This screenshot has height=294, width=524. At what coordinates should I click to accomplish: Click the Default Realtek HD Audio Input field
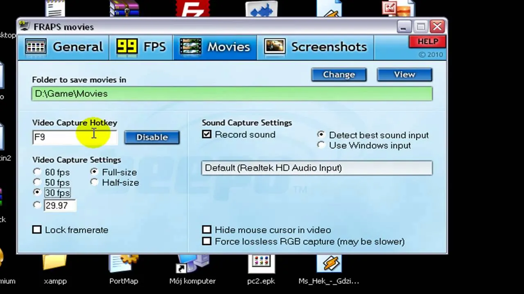tap(317, 168)
